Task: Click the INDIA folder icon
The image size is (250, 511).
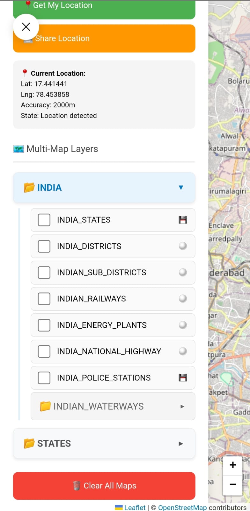Action: pos(29,187)
